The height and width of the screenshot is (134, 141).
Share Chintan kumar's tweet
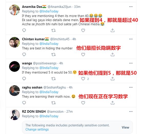coord(113,55)
